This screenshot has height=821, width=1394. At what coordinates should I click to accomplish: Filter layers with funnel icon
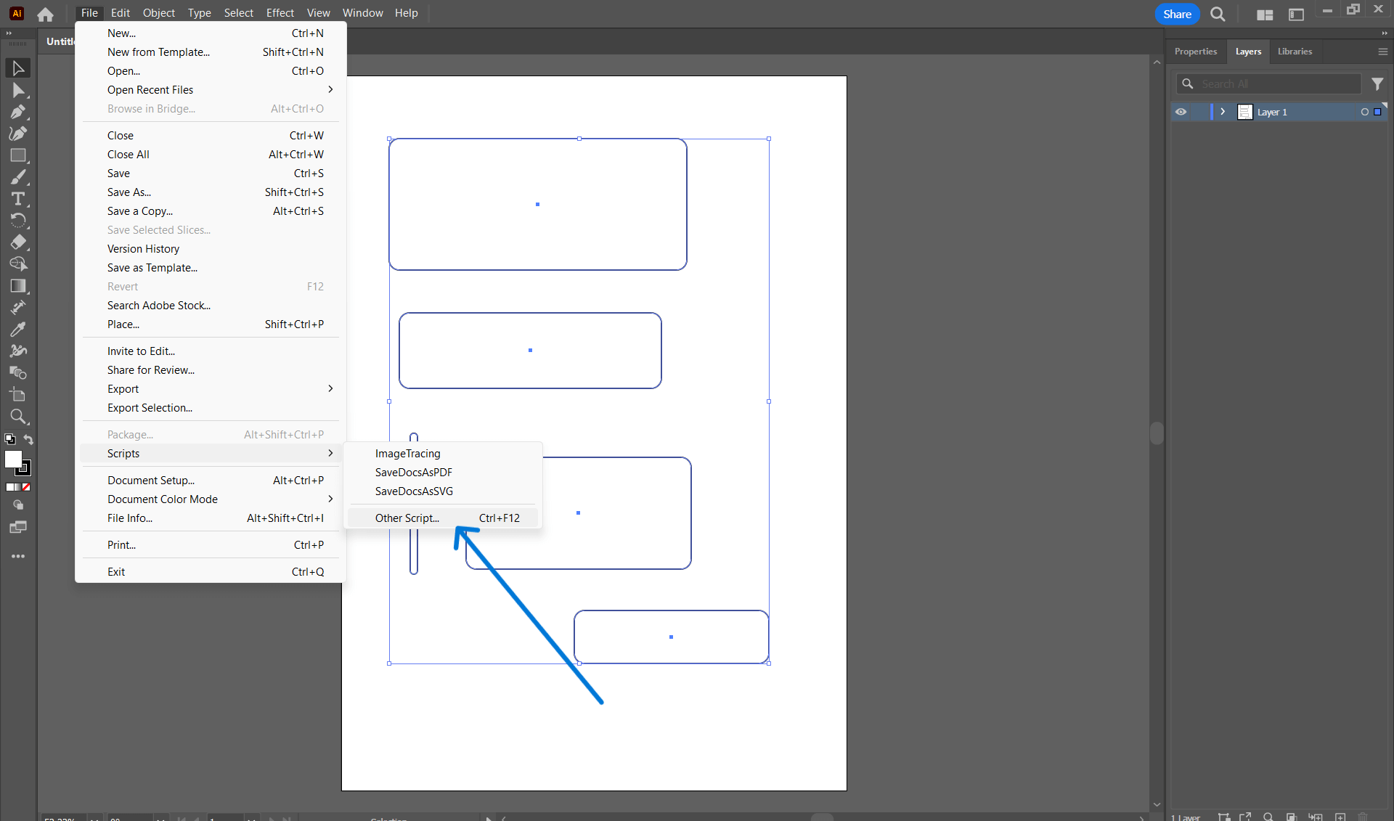(1377, 84)
